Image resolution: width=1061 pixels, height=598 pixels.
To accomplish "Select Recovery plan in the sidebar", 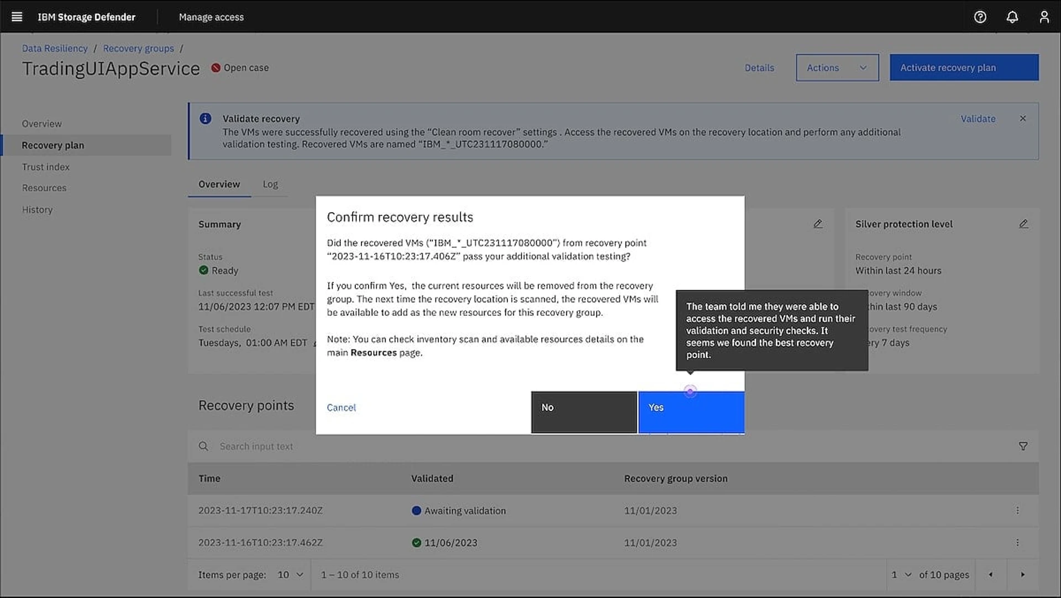I will pos(87,145).
